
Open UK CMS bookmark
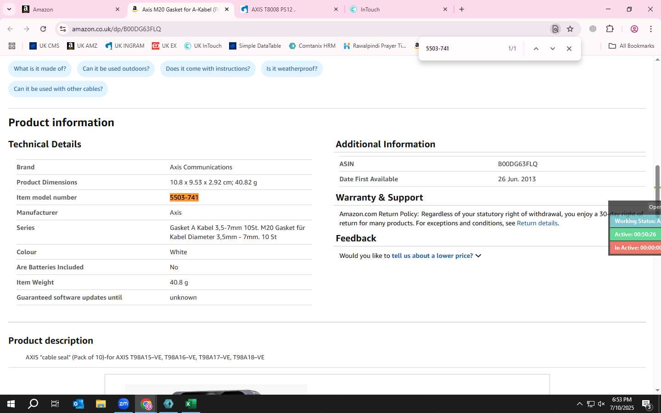(x=45, y=46)
